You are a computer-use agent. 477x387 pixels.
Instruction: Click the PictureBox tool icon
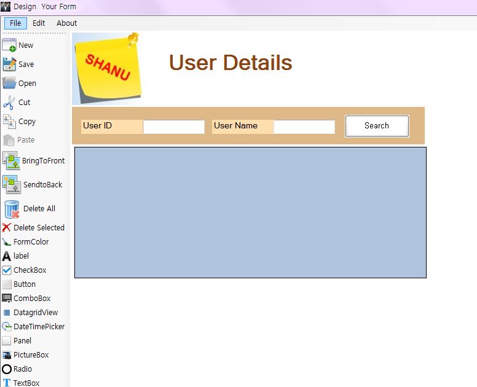click(x=6, y=355)
